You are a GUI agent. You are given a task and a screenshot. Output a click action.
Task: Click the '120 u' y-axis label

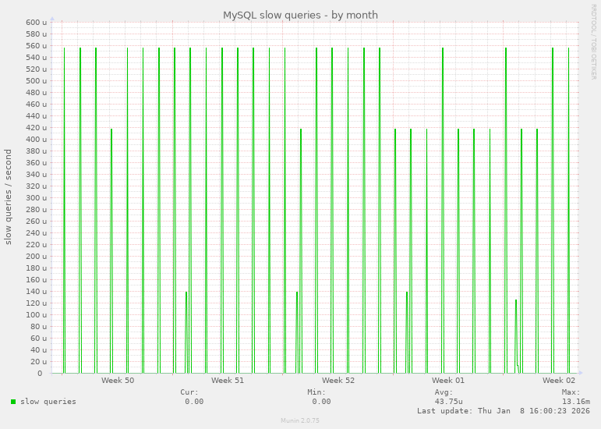[37, 303]
